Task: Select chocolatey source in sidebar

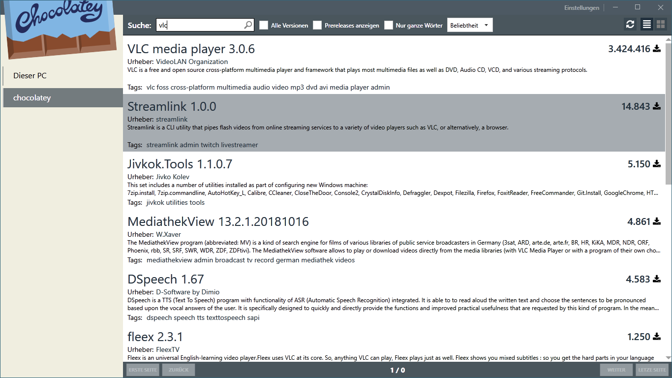Action: click(x=63, y=97)
